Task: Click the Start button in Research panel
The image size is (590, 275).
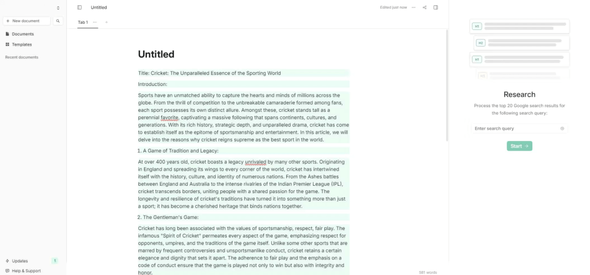Action: coord(519,146)
